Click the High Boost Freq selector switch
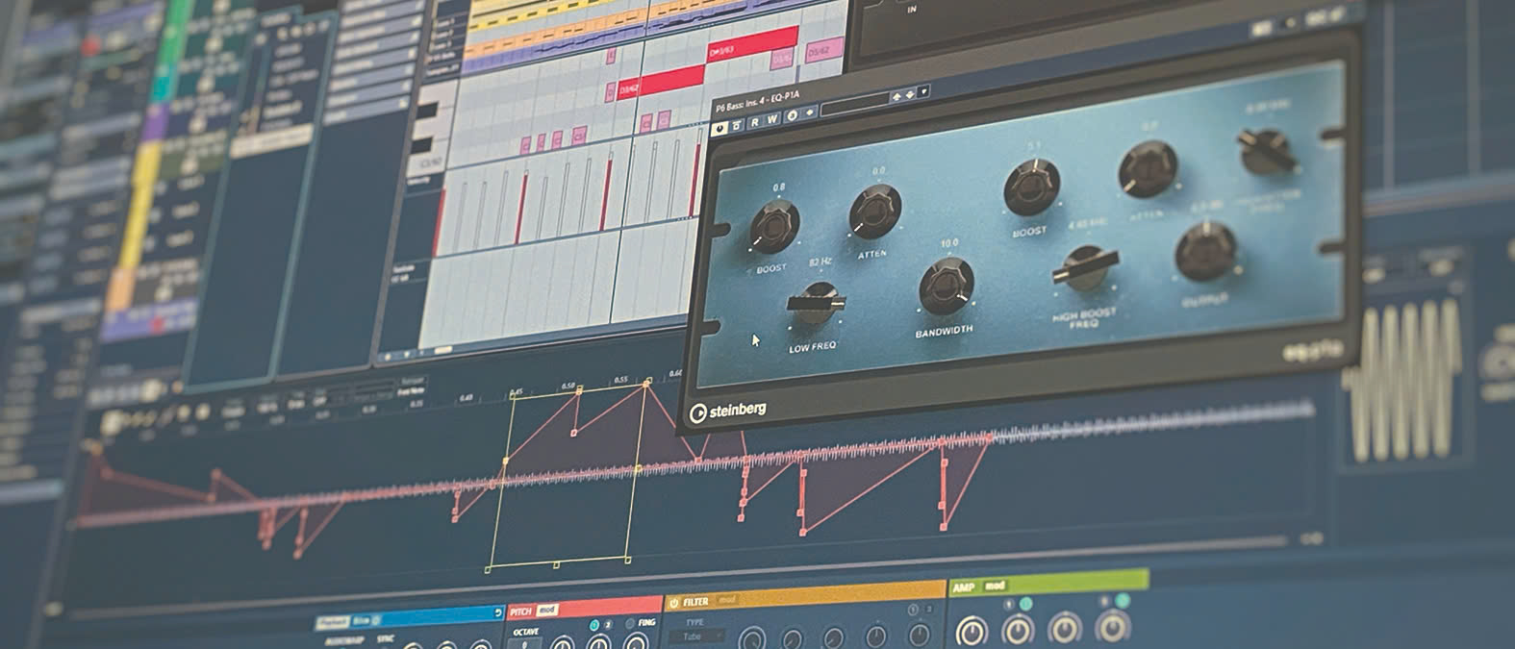The height and width of the screenshot is (649, 1515). pyautogui.click(x=1085, y=267)
